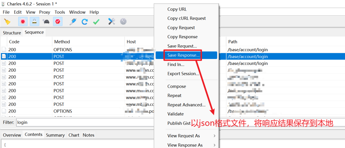Clear the session with the broom icon

tap(7, 21)
